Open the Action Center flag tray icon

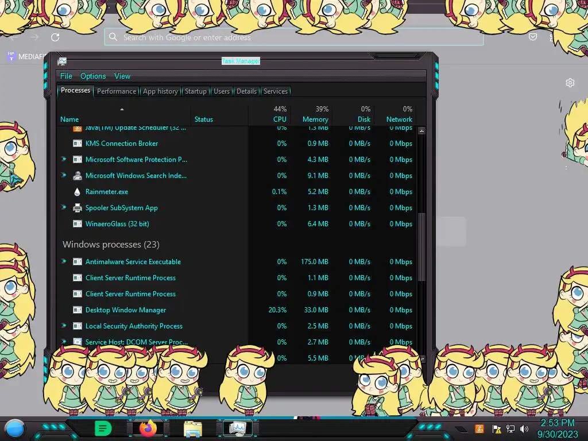(x=497, y=429)
